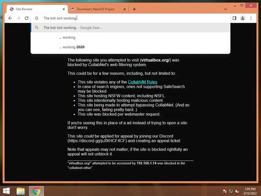Switch to the Site Blocked tab
Screen dimensions: 261x196
(37, 9)
